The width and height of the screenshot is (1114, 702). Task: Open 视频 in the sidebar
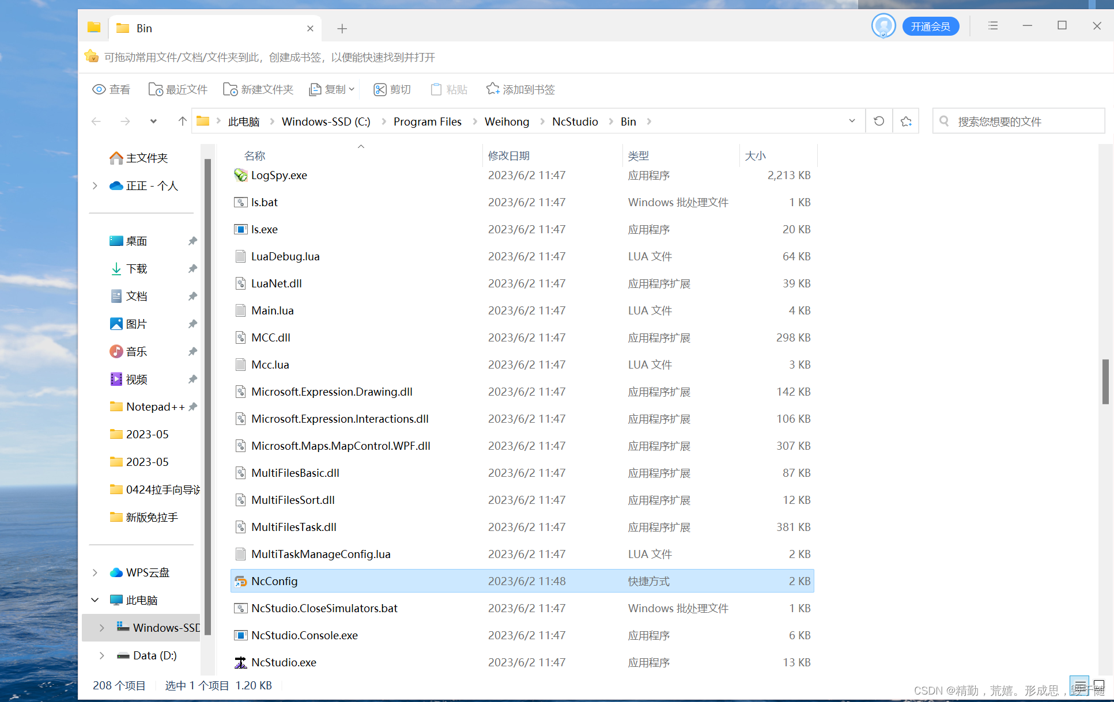tap(129, 379)
